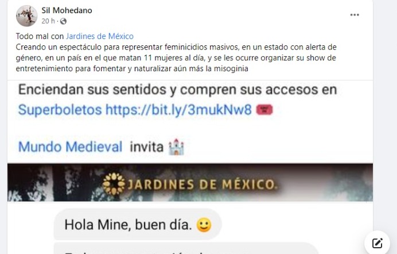Image resolution: width=397 pixels, height=254 pixels.
Task: Open the image at Enciendan sus sentidos text
Action: [x=177, y=90]
